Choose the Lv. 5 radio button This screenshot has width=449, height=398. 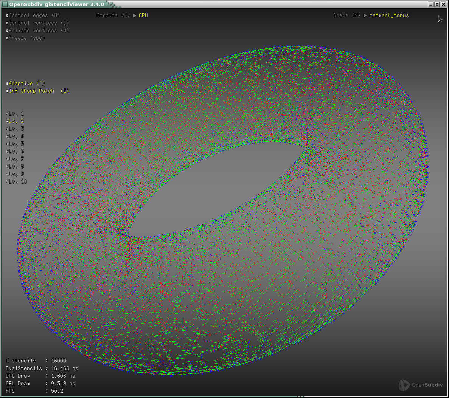pyautogui.click(x=7, y=144)
